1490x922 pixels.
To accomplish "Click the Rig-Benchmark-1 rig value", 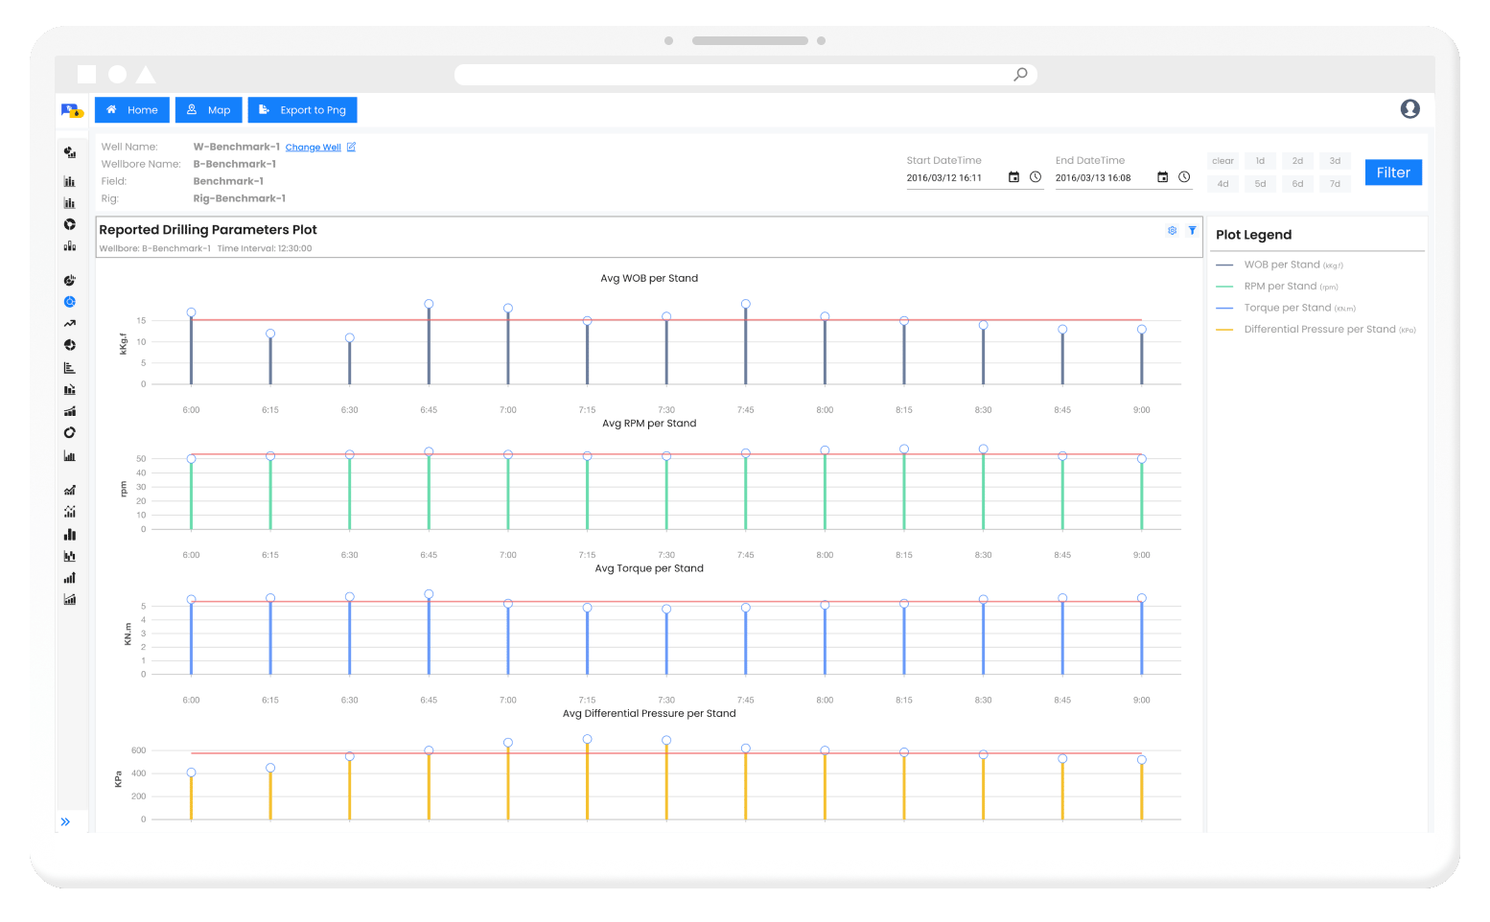I will (239, 198).
